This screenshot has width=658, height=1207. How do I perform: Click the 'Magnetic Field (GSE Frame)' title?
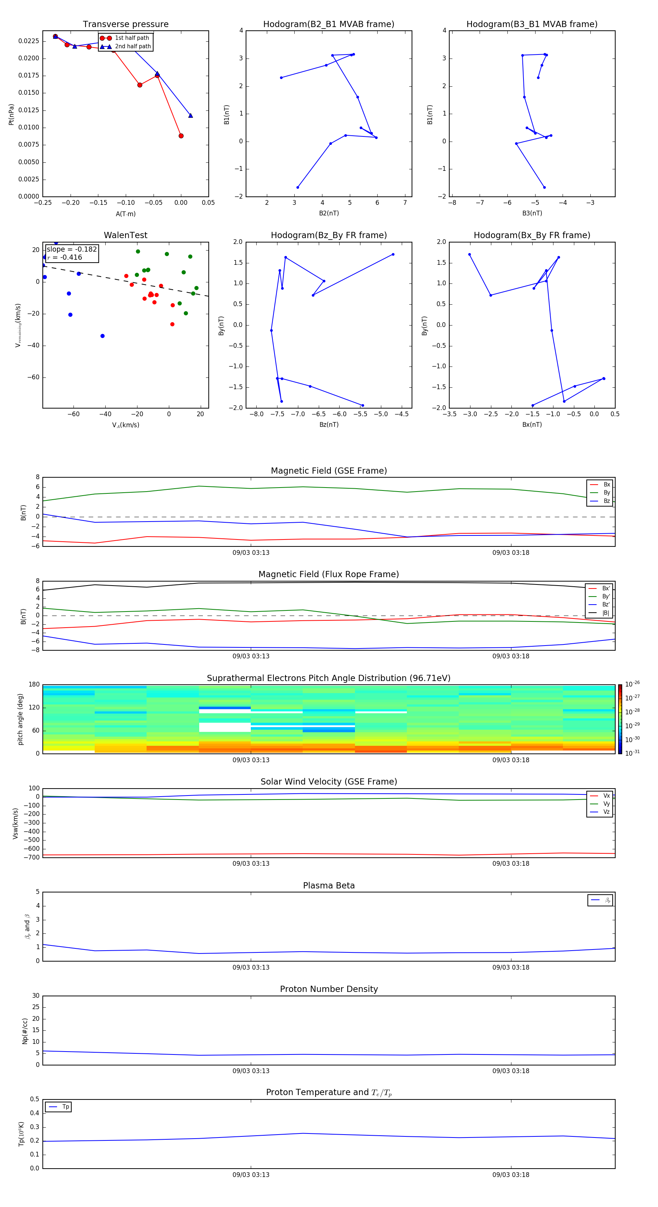click(x=329, y=471)
